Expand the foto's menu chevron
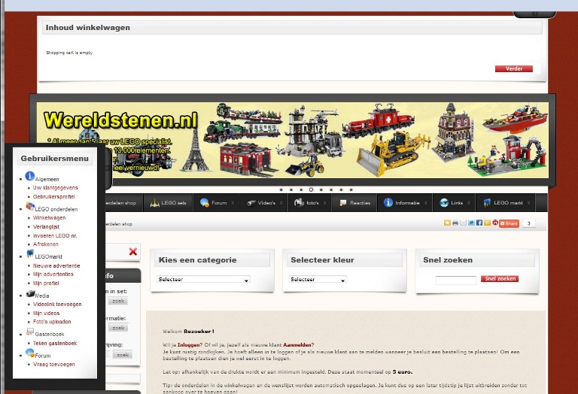 point(325,203)
